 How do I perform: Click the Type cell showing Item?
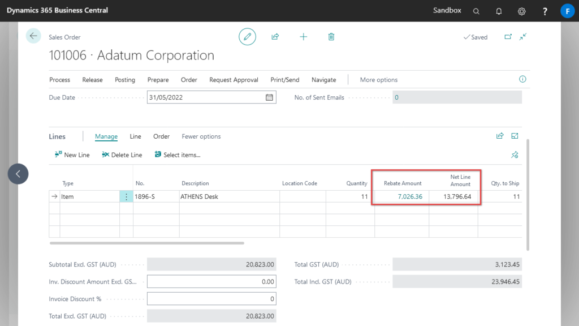[90, 196]
